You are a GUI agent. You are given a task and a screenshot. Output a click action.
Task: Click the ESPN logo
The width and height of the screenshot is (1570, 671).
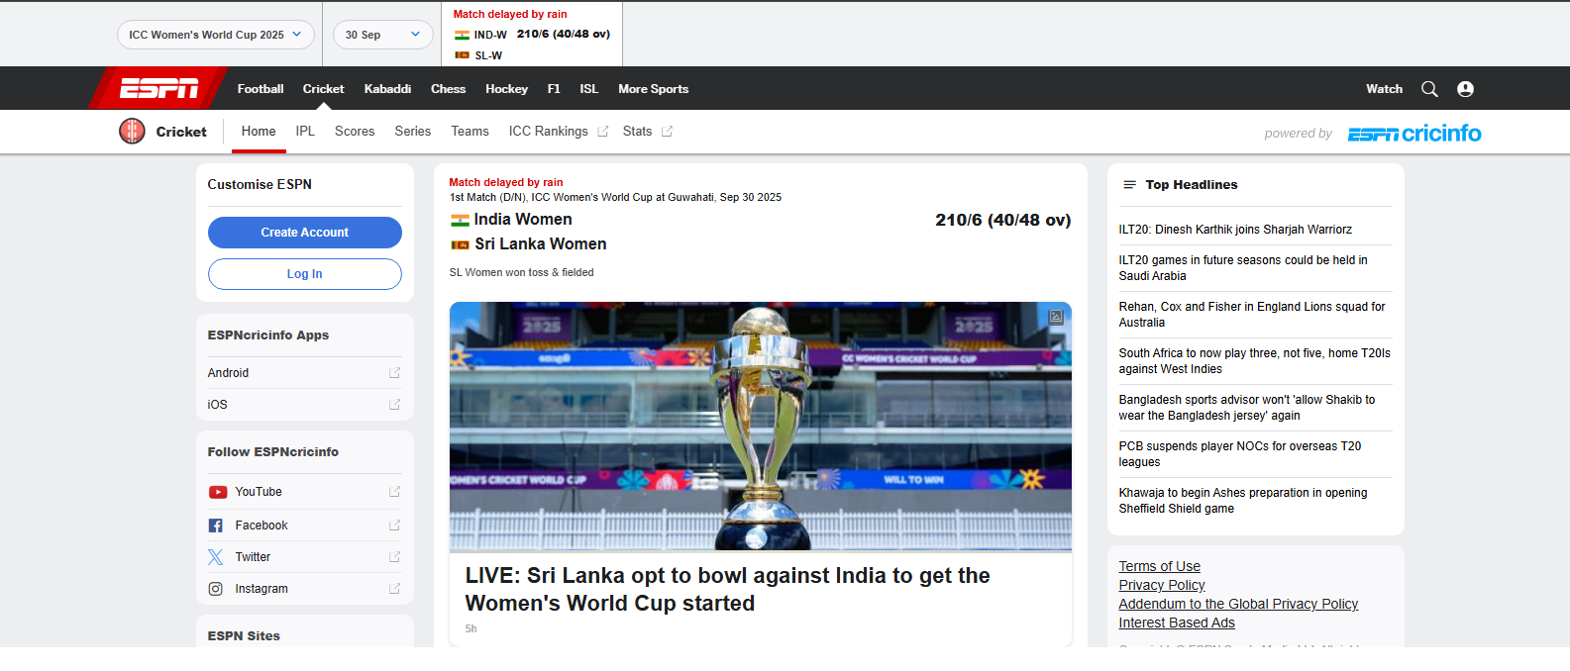pos(158,89)
